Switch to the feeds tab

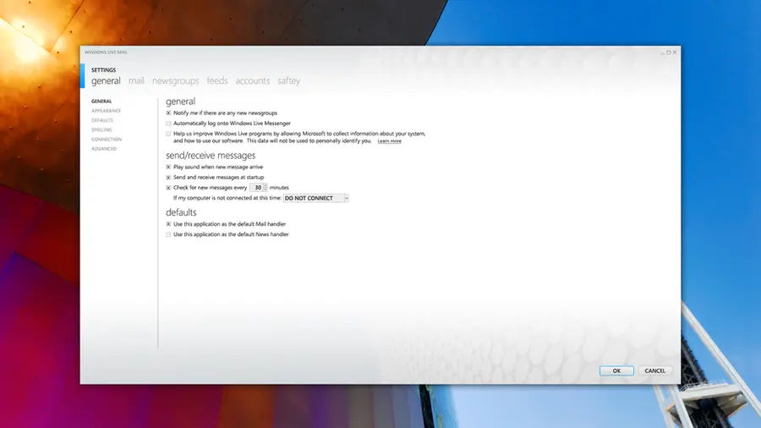(217, 80)
